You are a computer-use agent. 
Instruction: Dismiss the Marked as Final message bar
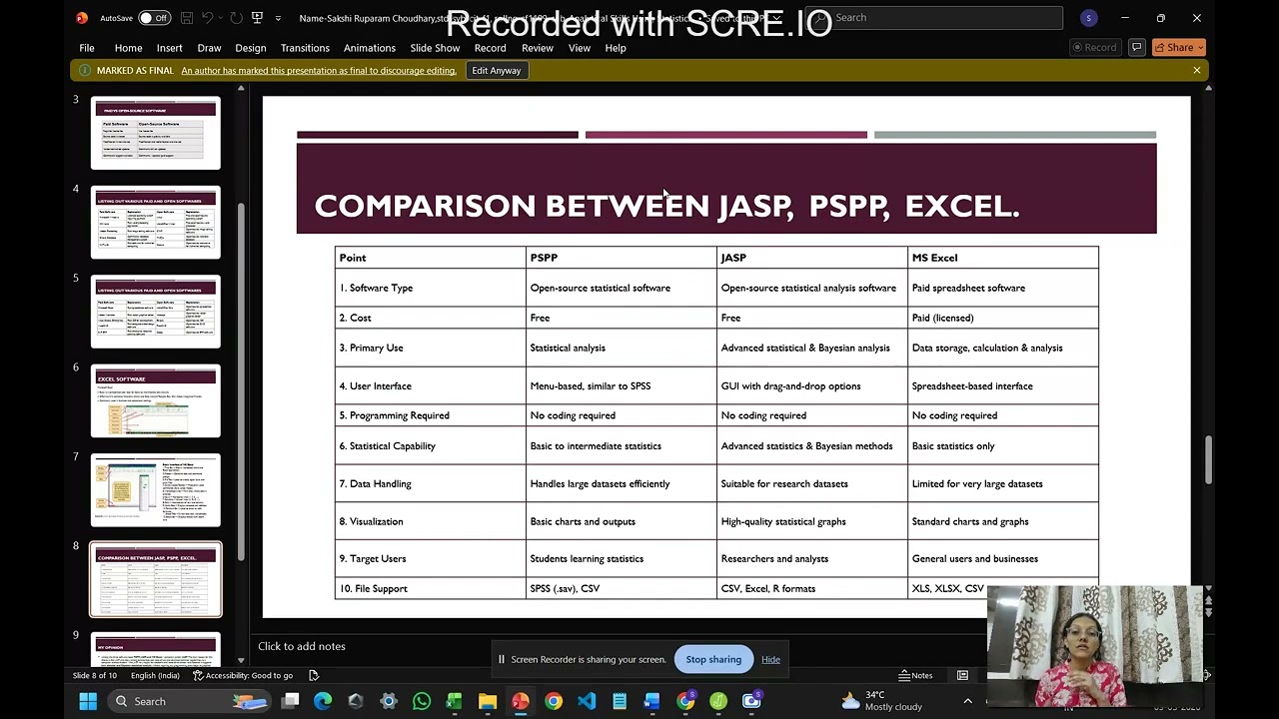point(1196,71)
